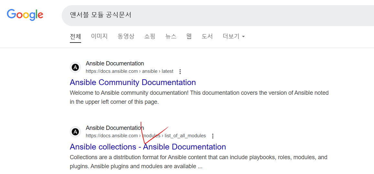The height and width of the screenshot is (174, 374).
Task: Focus the search box containing 앤서블 모듈 공식문서
Action: (x=218, y=15)
